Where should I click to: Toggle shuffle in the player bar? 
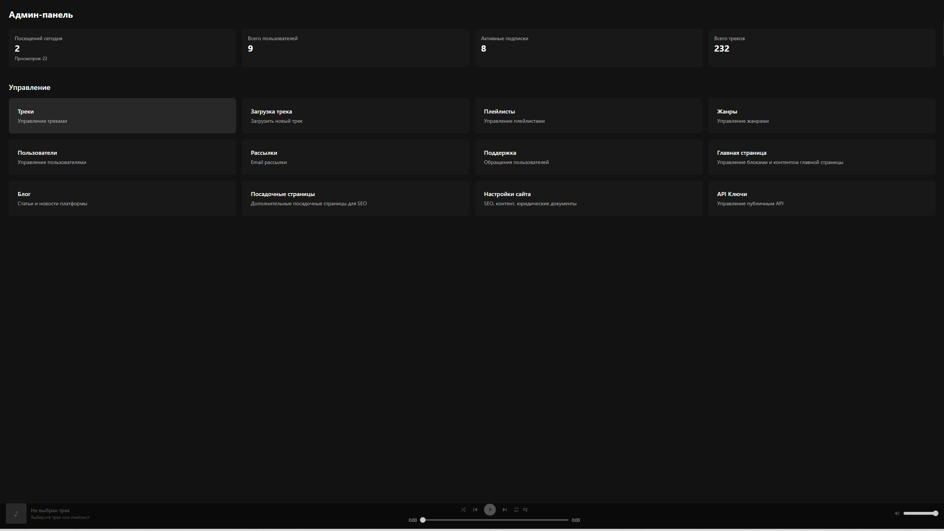[463, 510]
